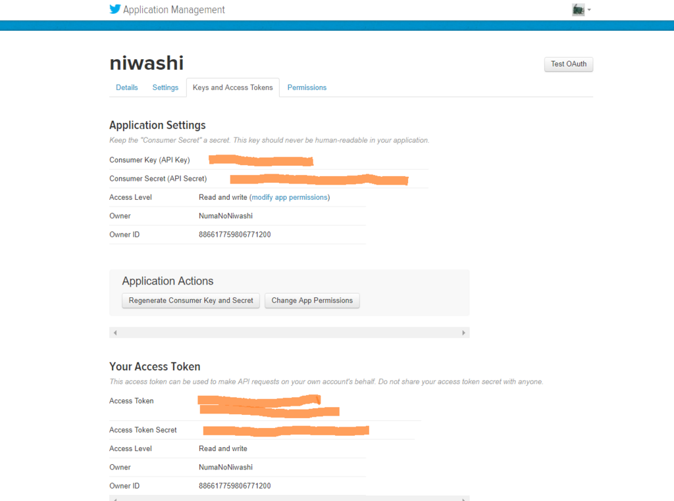
Task: Select the Keys and Access Tokens tab
Action: [233, 87]
